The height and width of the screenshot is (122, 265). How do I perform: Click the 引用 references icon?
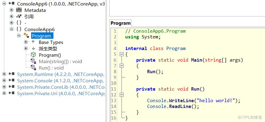19,16
